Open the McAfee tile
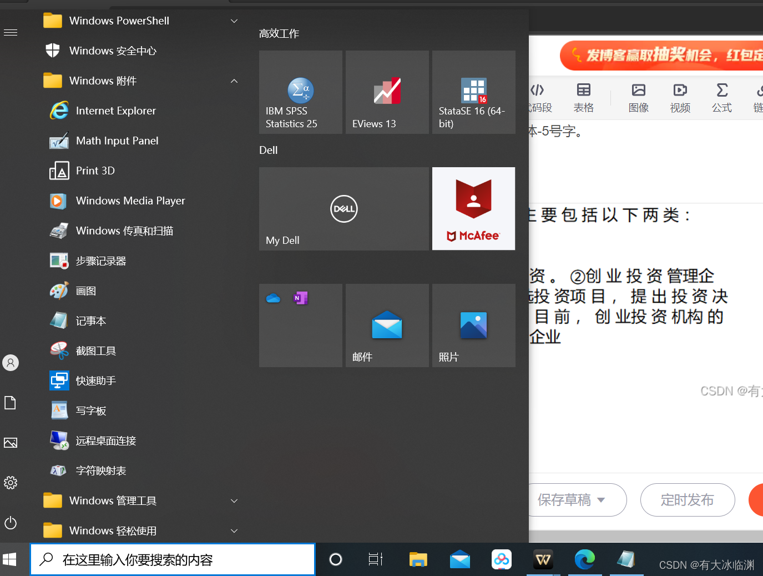The width and height of the screenshot is (763, 576). [x=474, y=209]
